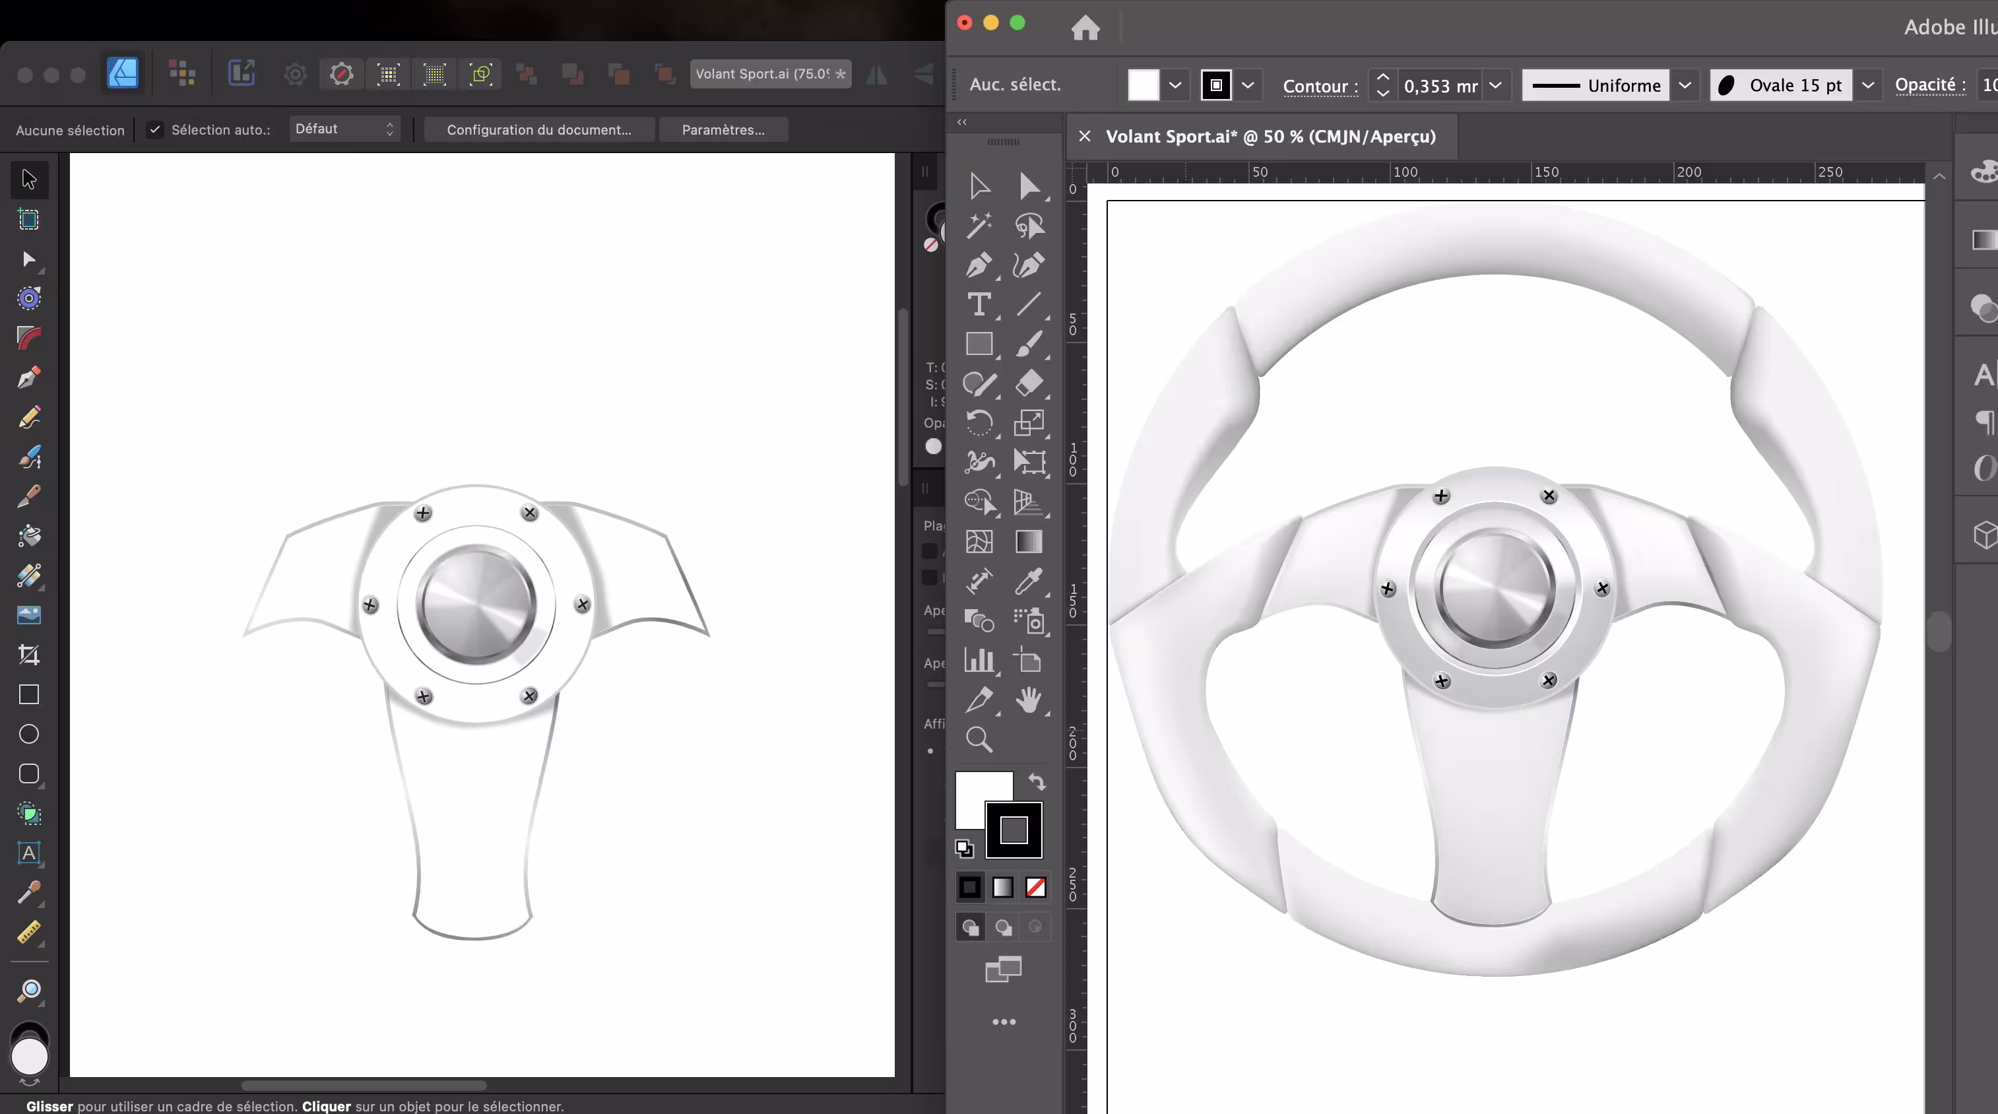The image size is (1998, 1114).
Task: Toggle the Sélection auto checkbox
Action: 154,129
